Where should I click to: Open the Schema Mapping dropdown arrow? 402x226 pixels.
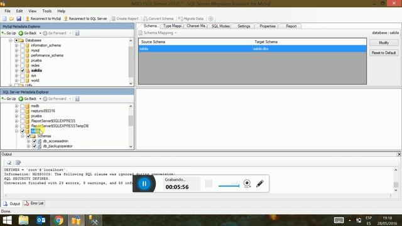pyautogui.click(x=176, y=33)
